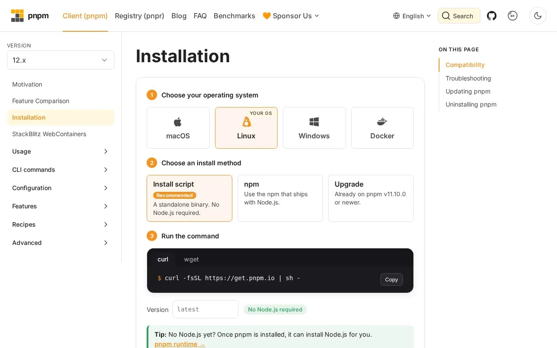This screenshot has width=557, height=348.
Task: Expand the Advanced sidebar section
Action: (x=60, y=243)
